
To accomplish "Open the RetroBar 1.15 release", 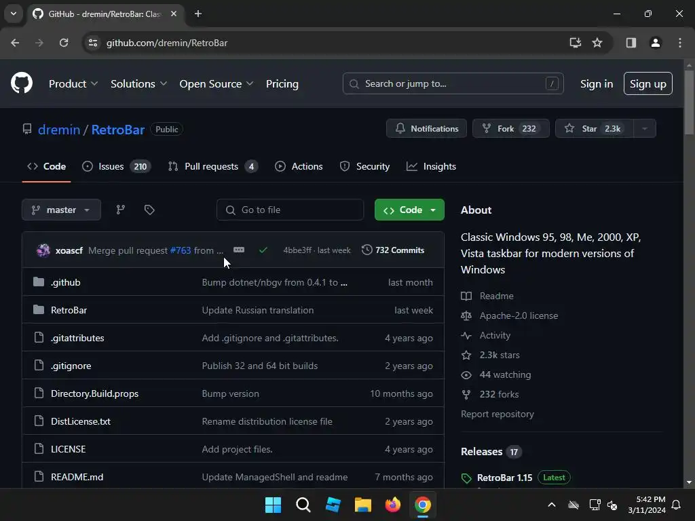I will click(x=504, y=478).
